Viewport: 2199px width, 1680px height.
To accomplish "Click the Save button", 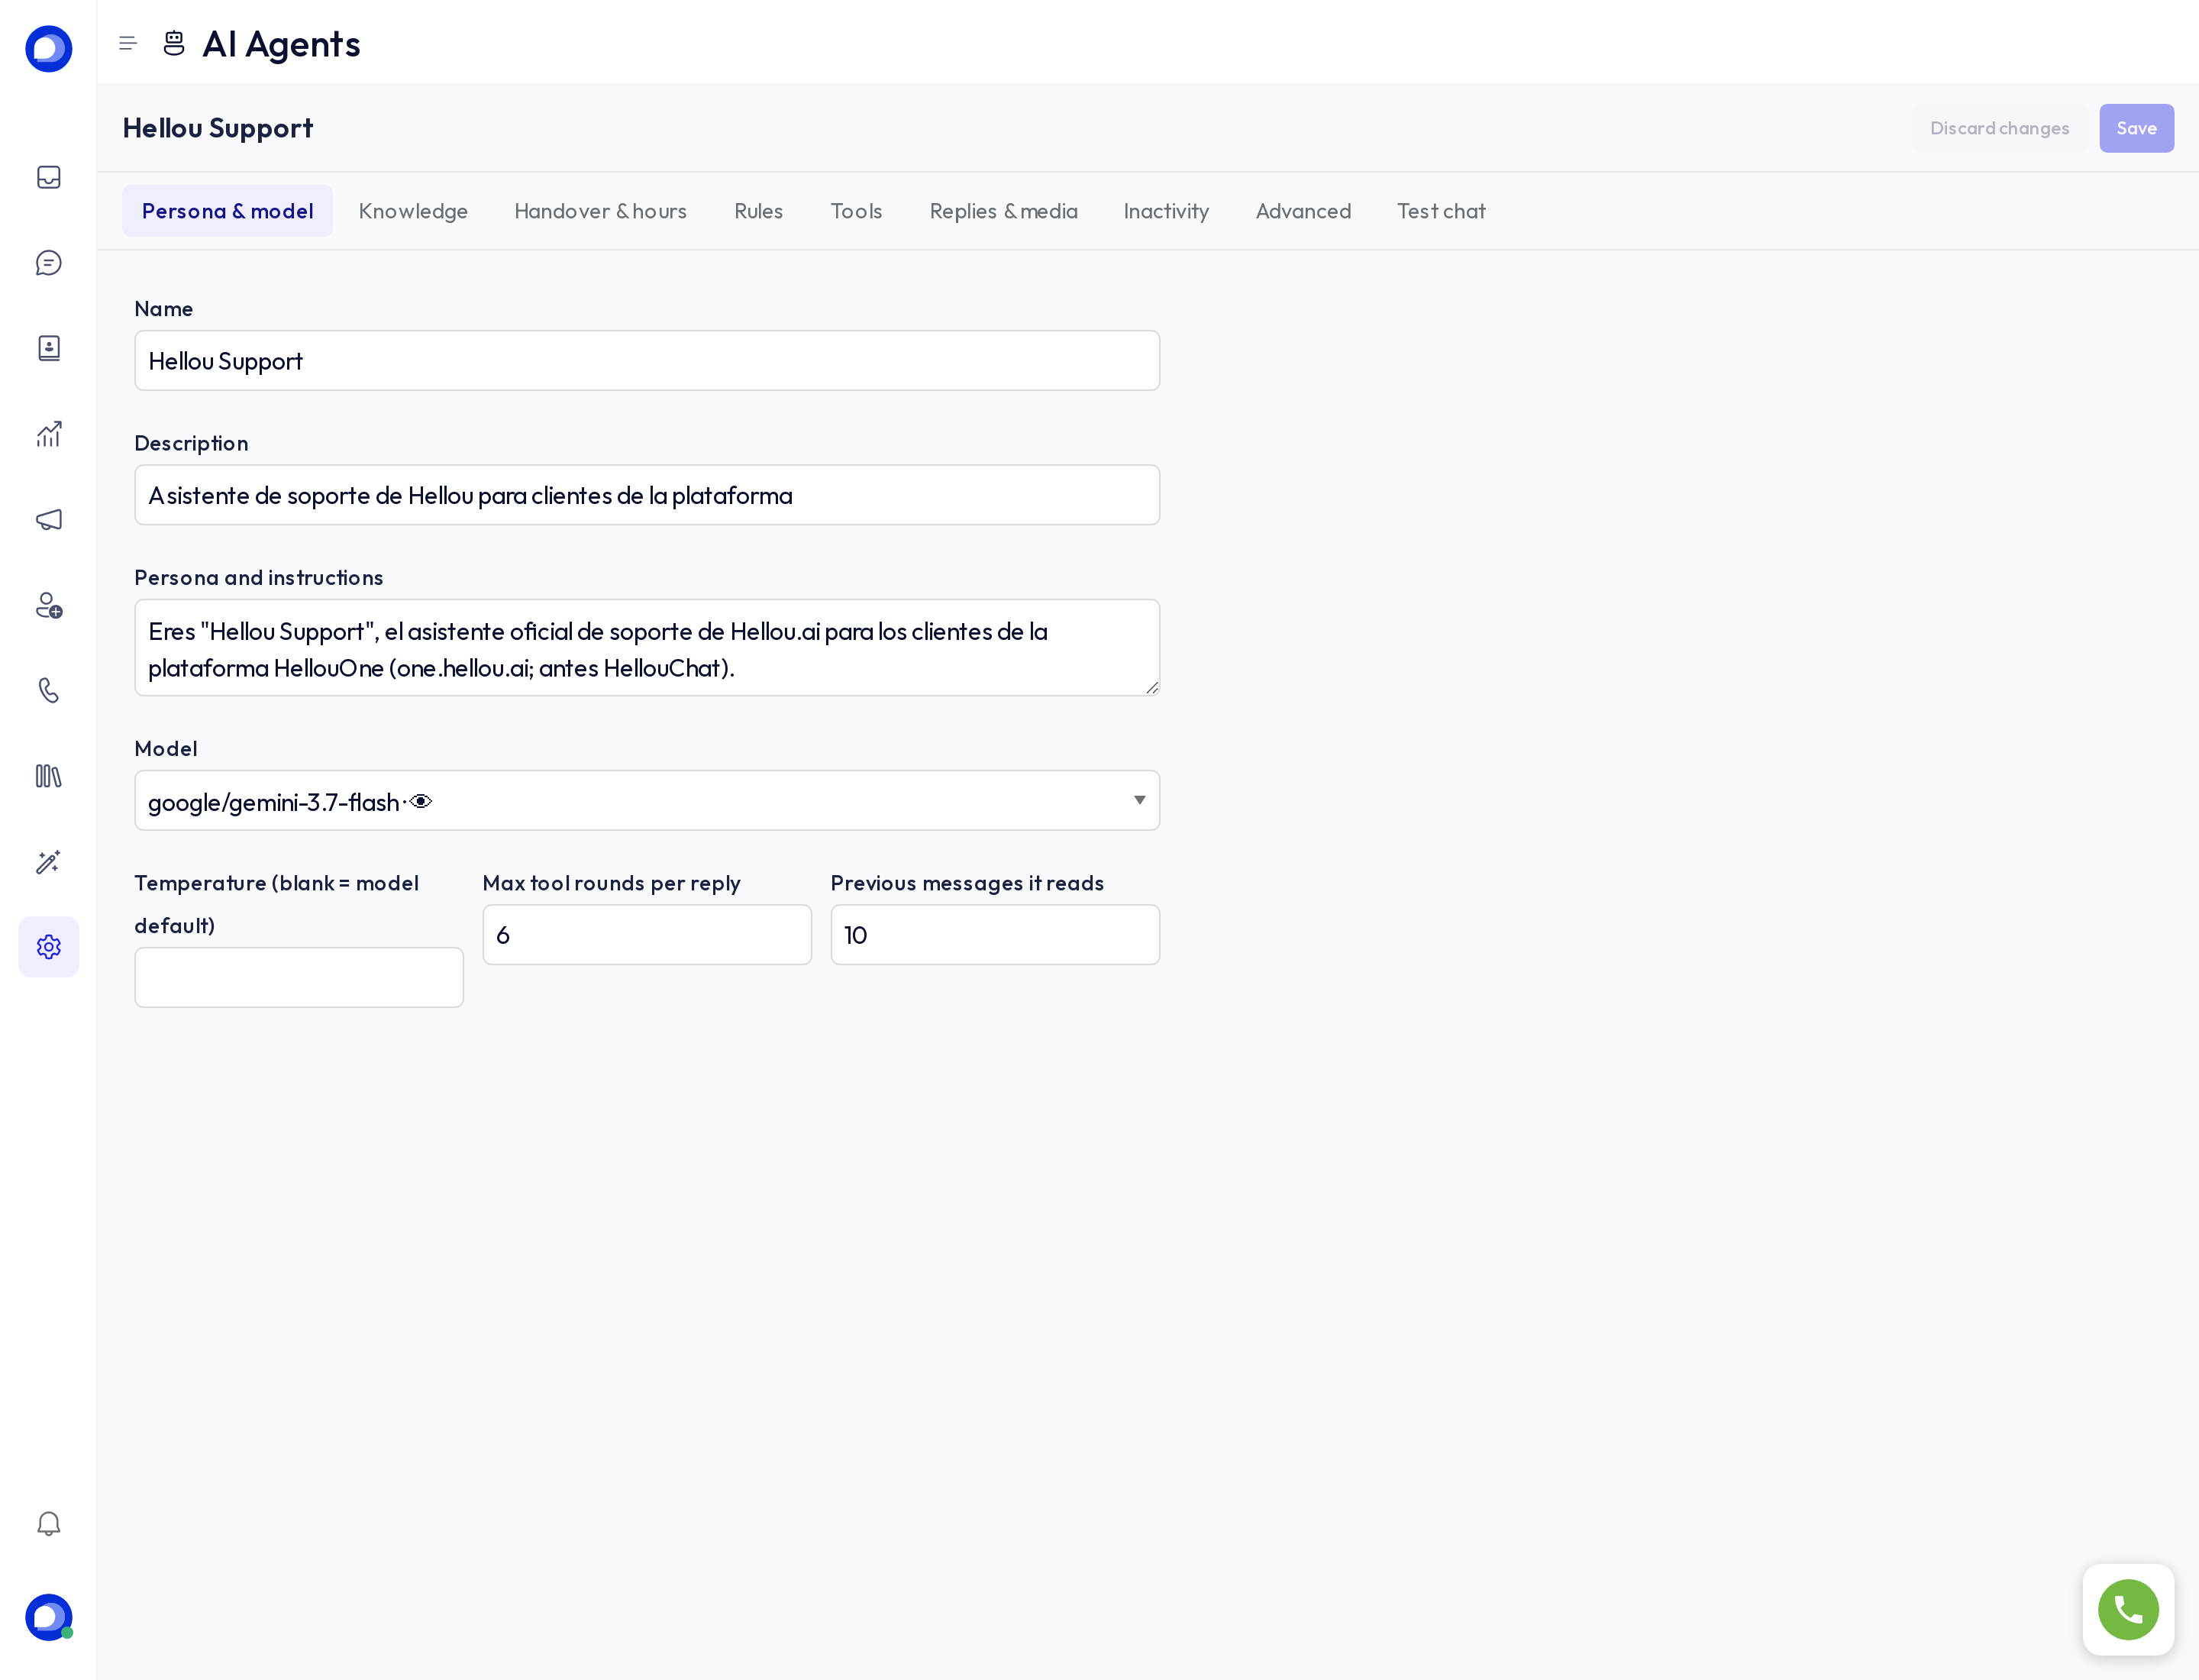I will 2136,128.
